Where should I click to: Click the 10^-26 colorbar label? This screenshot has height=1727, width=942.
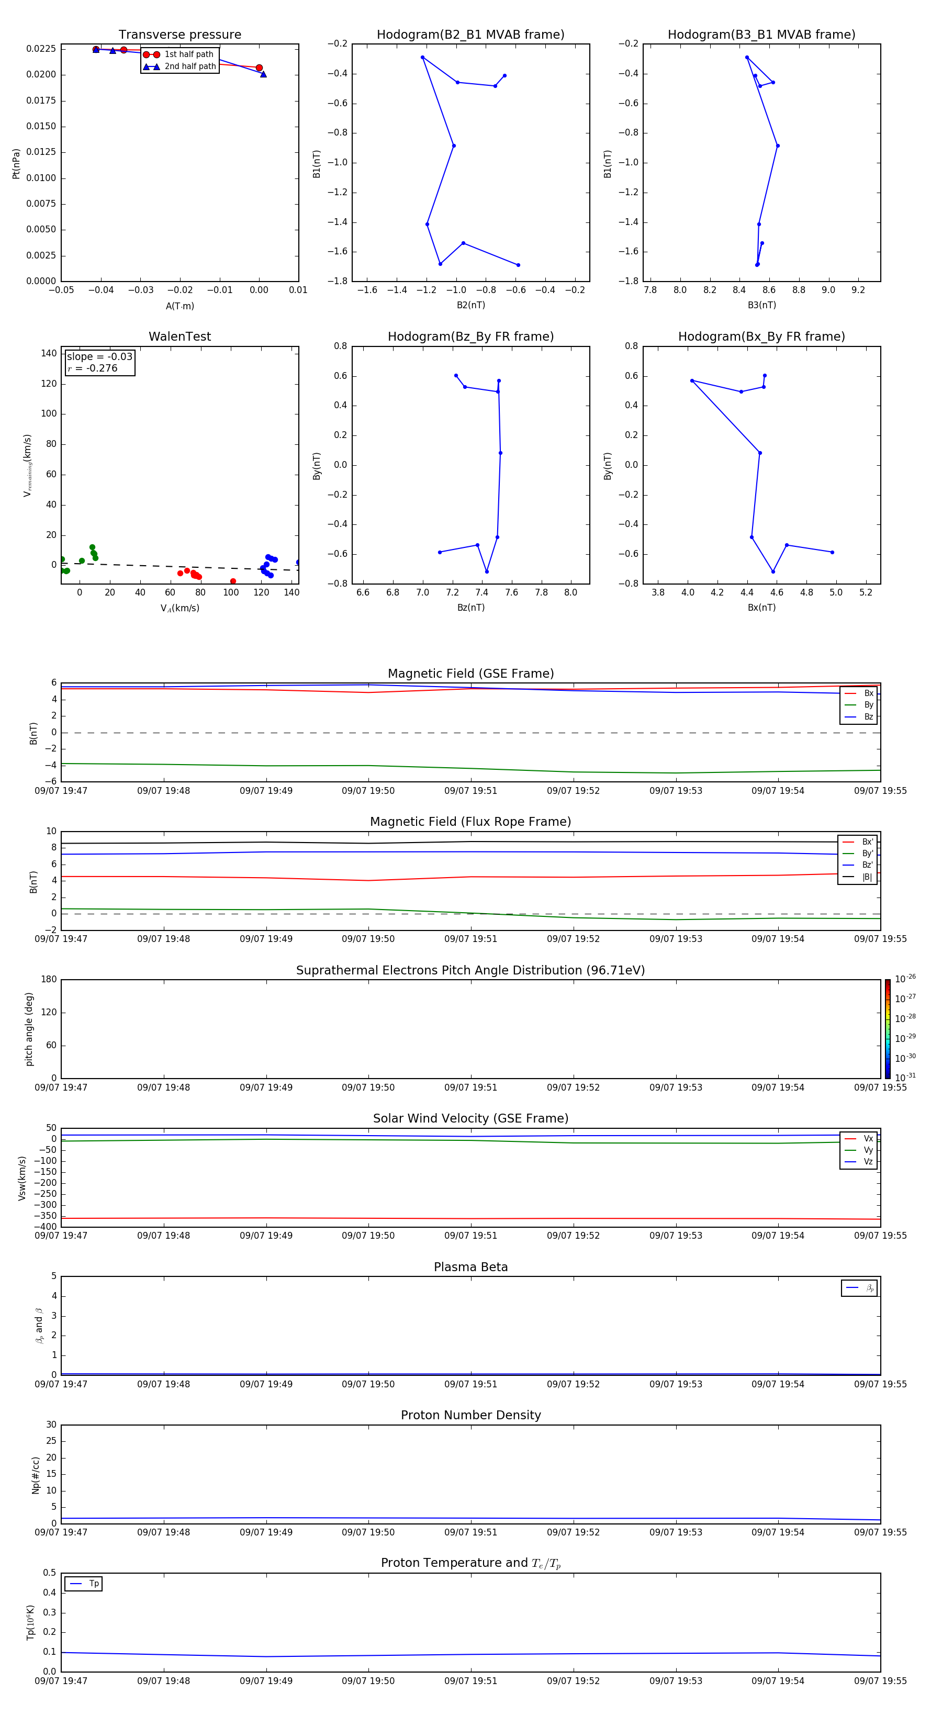tap(905, 979)
